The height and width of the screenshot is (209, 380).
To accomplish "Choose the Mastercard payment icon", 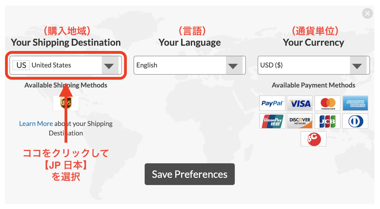I will 328,103.
